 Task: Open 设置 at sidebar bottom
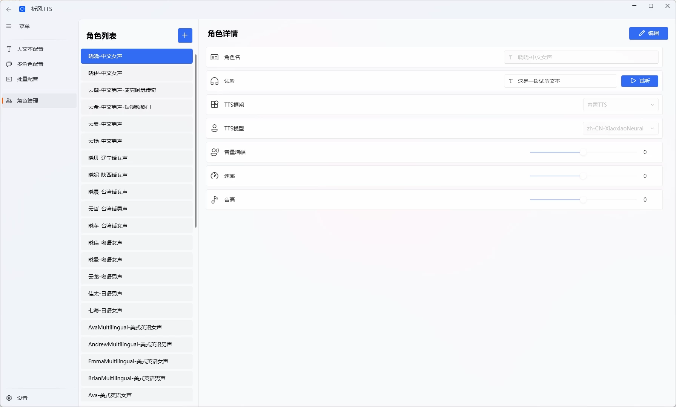click(39, 398)
